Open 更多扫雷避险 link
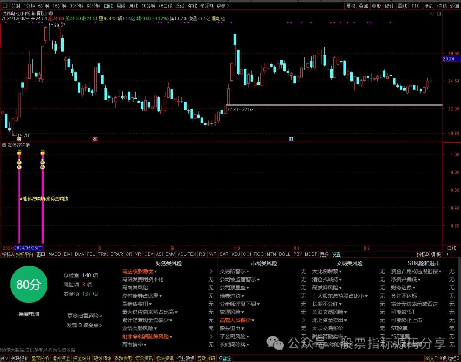 tap(85, 315)
